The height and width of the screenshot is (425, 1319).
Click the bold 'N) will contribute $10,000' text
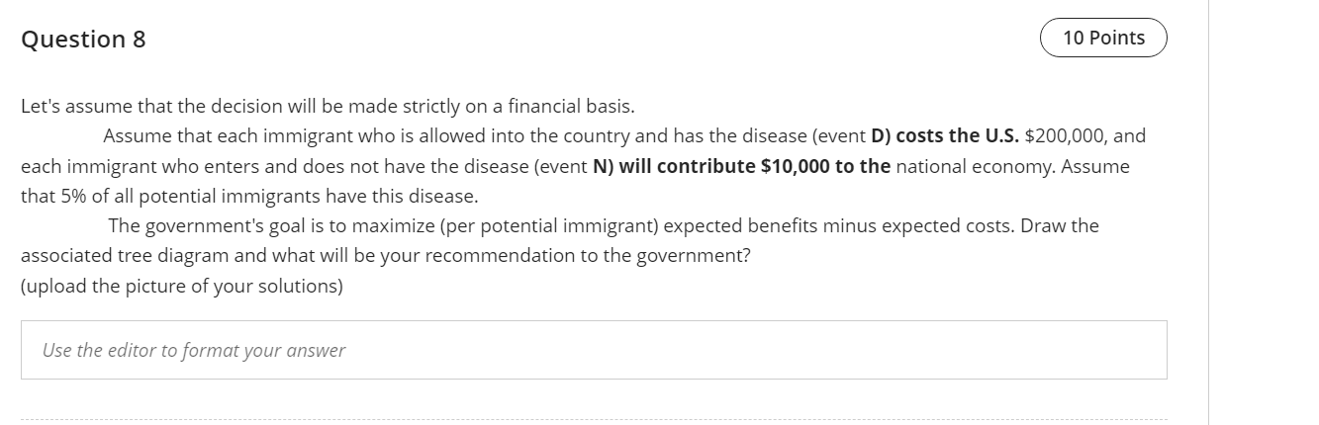pyautogui.click(x=710, y=166)
